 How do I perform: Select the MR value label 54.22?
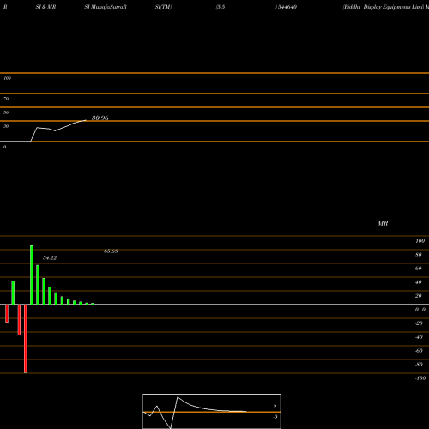click(50, 257)
